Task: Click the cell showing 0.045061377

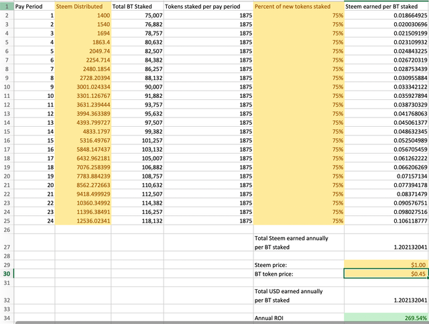Action: pos(386,123)
